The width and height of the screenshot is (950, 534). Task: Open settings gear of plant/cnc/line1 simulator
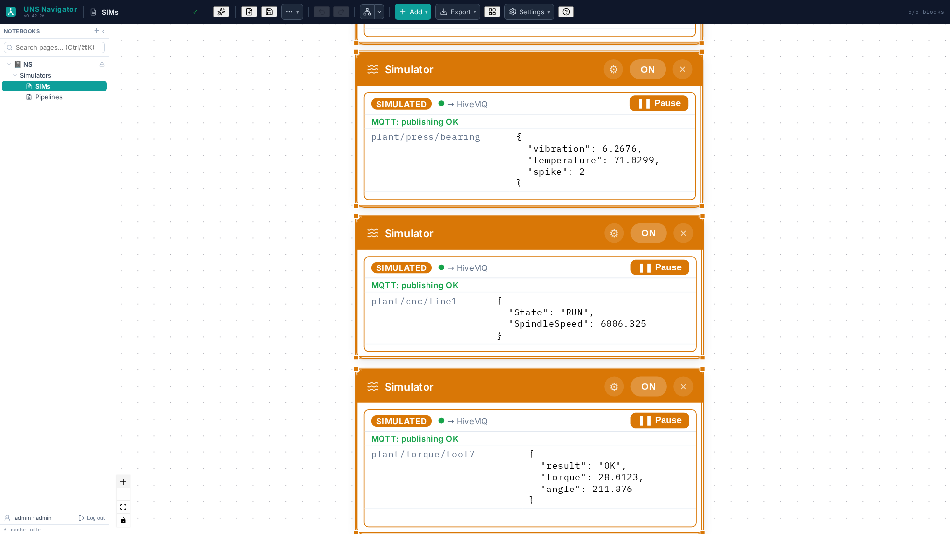pos(614,233)
